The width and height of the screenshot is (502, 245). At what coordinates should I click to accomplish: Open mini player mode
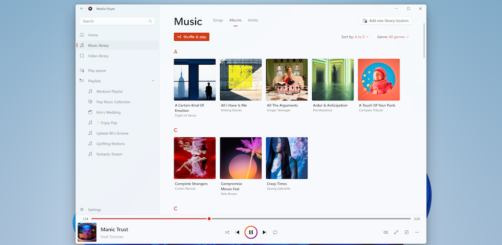tap(406, 232)
